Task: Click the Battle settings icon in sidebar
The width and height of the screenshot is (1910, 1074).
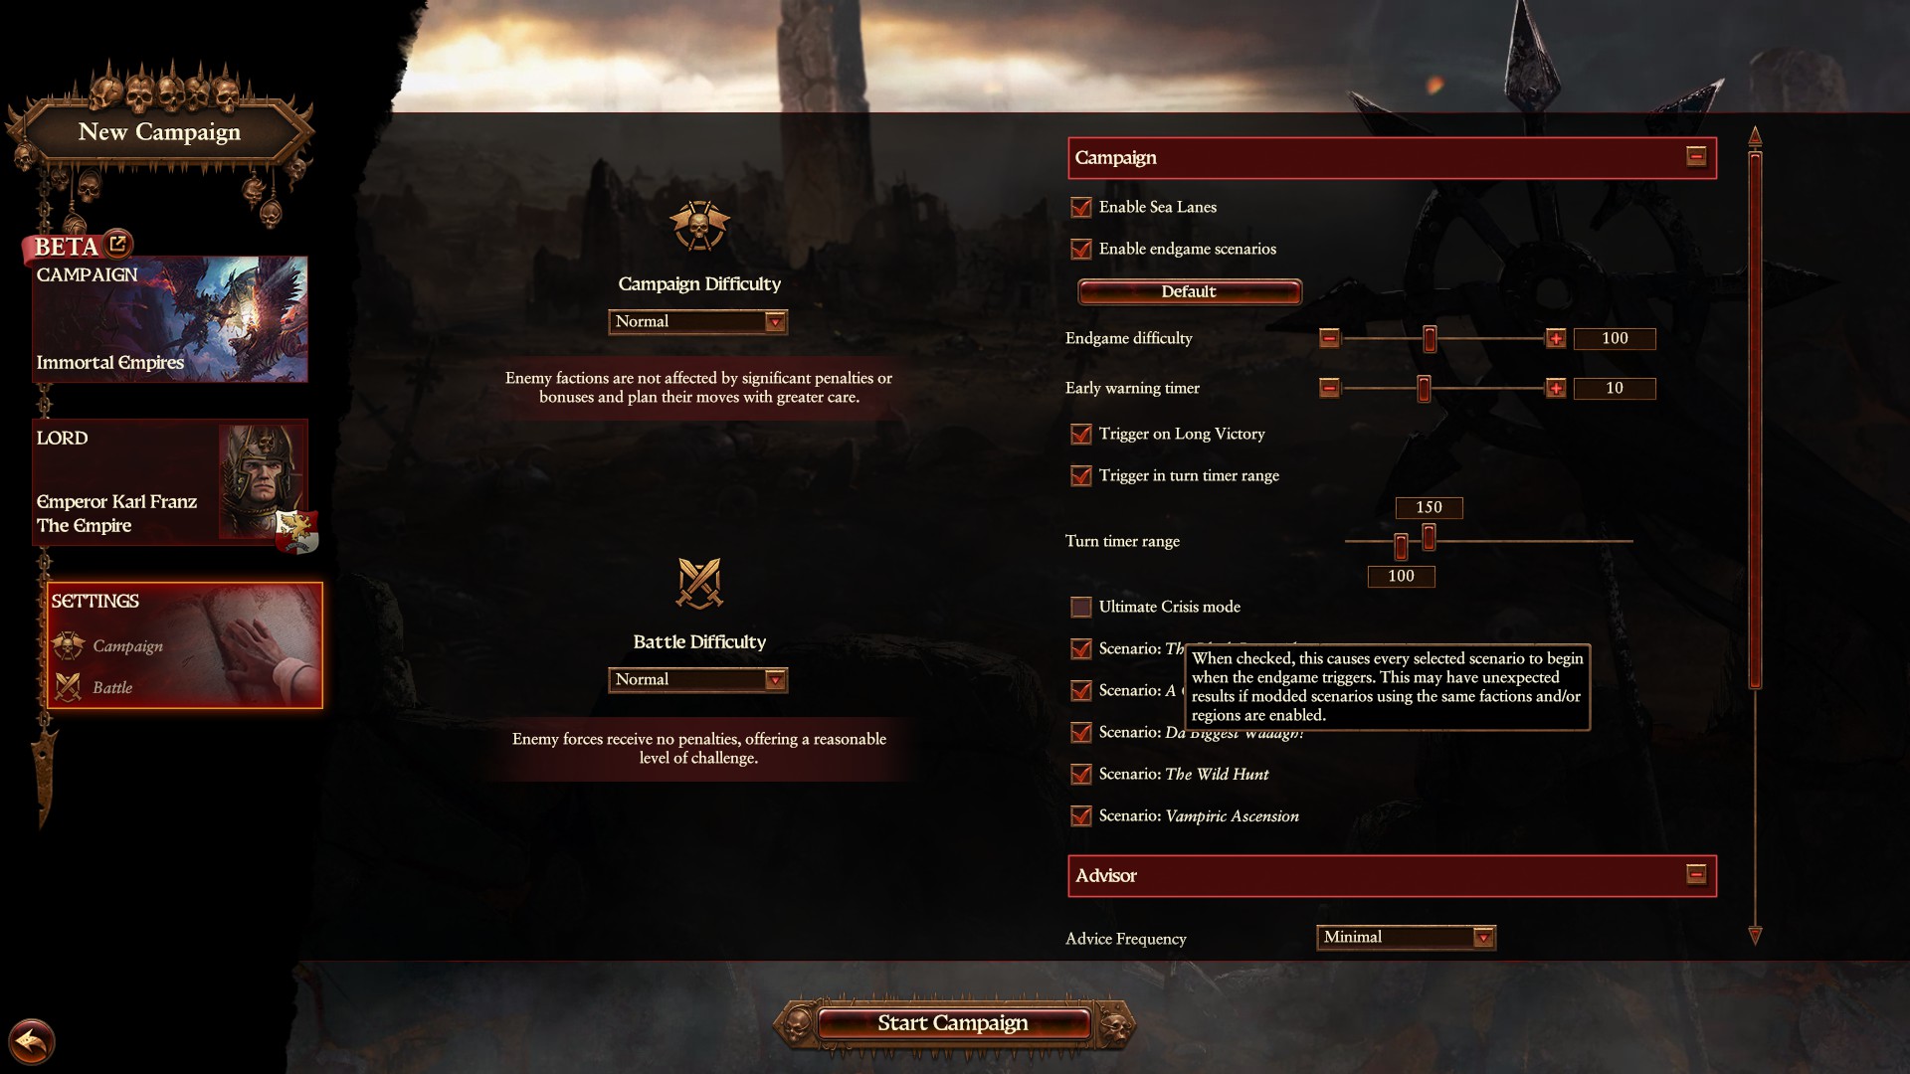Action: tap(70, 684)
